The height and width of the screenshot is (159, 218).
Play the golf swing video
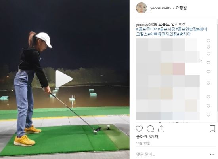(x=64, y=79)
